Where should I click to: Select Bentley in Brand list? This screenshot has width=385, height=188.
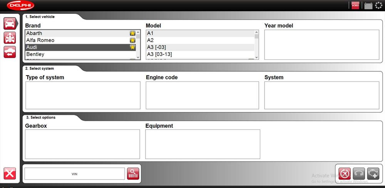click(80, 54)
